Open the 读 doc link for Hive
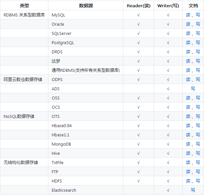 (188, 153)
